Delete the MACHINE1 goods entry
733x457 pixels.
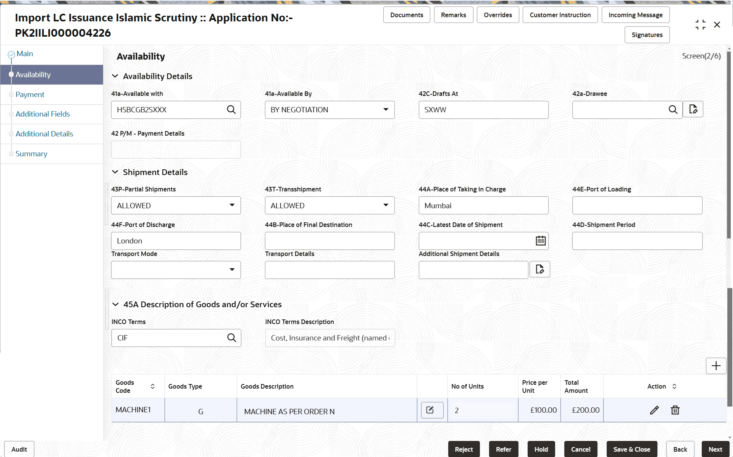[675, 410]
